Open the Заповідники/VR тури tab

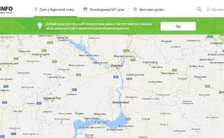point(103,10)
